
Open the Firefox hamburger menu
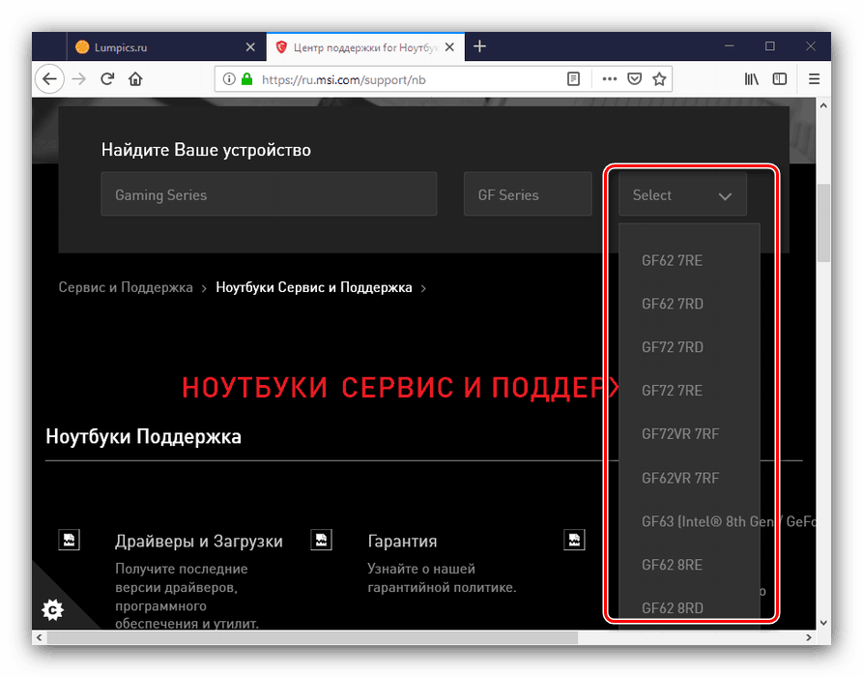[x=814, y=79]
